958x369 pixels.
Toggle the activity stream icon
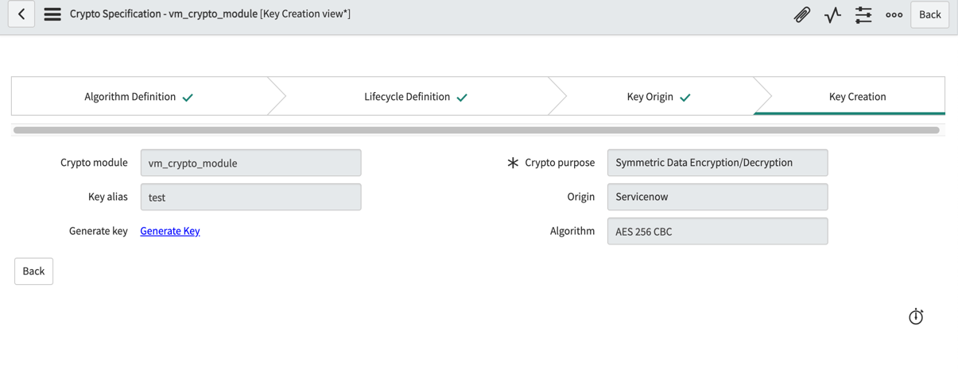832,14
